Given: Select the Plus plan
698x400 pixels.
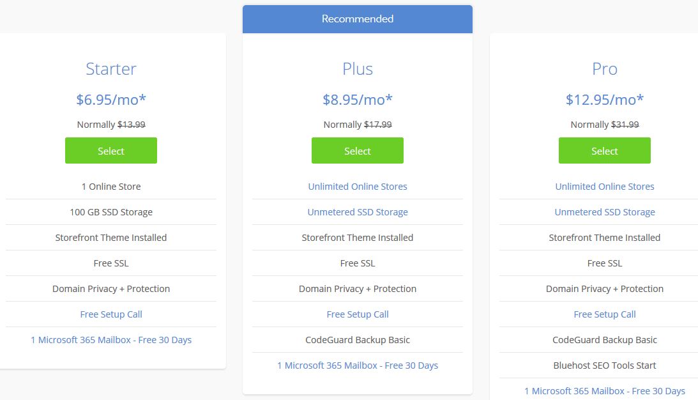Looking at the screenshot, I should [x=358, y=151].
